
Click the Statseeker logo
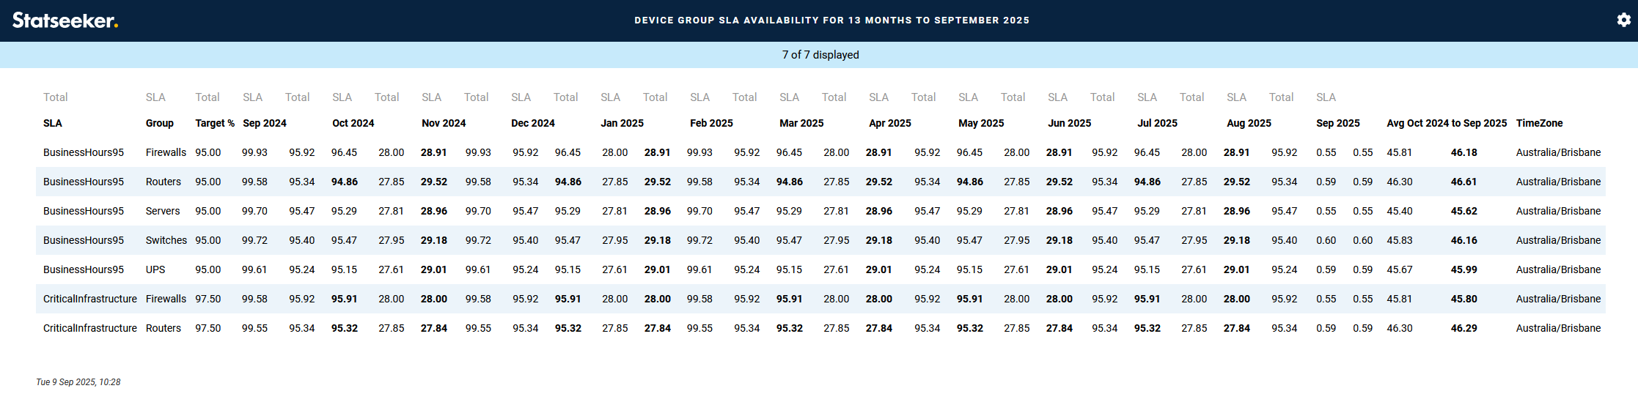pyautogui.click(x=65, y=21)
